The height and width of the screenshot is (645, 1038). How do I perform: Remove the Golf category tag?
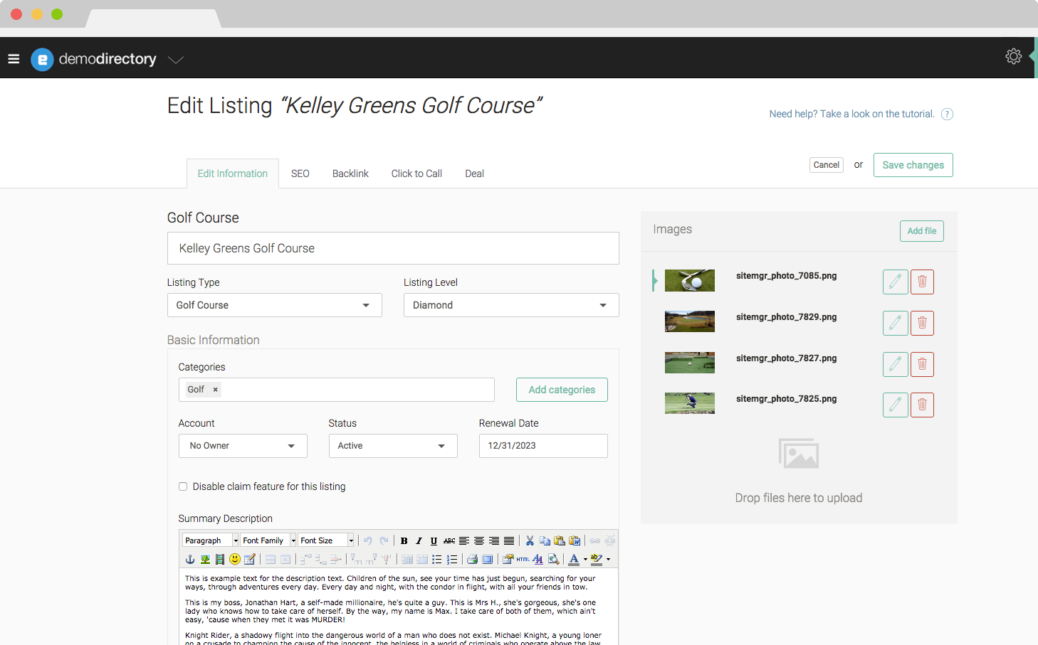coord(215,390)
